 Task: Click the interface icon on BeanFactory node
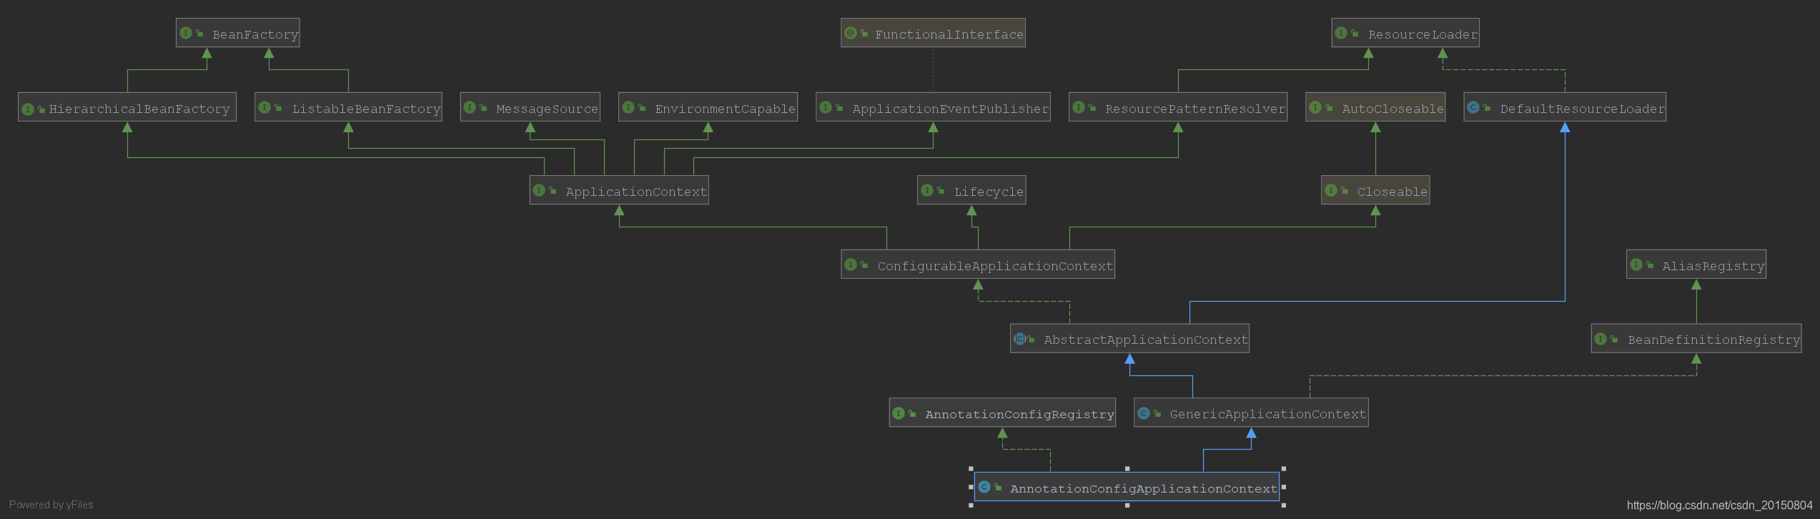pos(186,33)
